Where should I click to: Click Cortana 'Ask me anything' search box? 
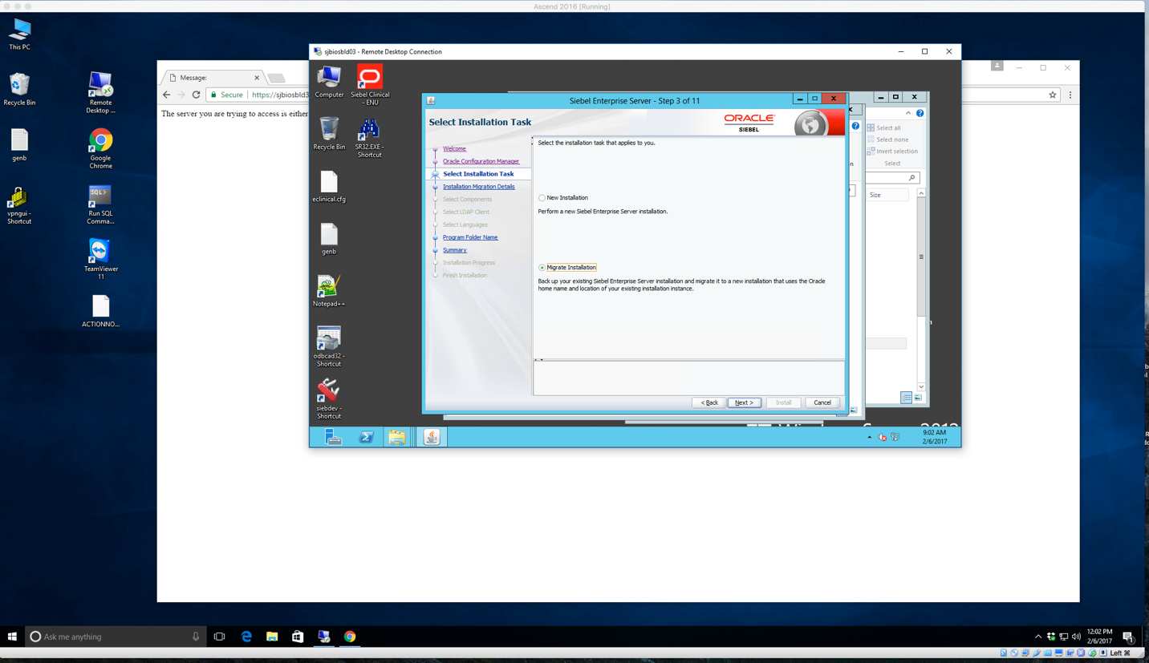click(116, 637)
